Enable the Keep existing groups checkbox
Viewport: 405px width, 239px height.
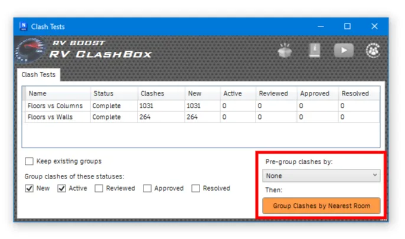coord(29,161)
